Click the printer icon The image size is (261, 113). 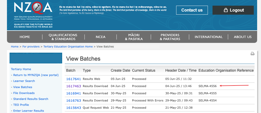point(252,53)
